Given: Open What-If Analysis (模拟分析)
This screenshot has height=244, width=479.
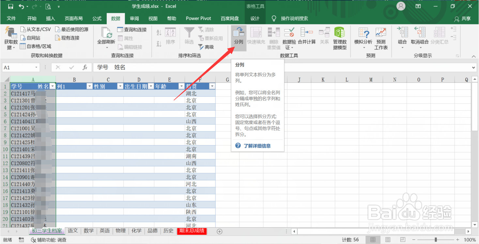Looking at the screenshot, I should click(x=363, y=38).
